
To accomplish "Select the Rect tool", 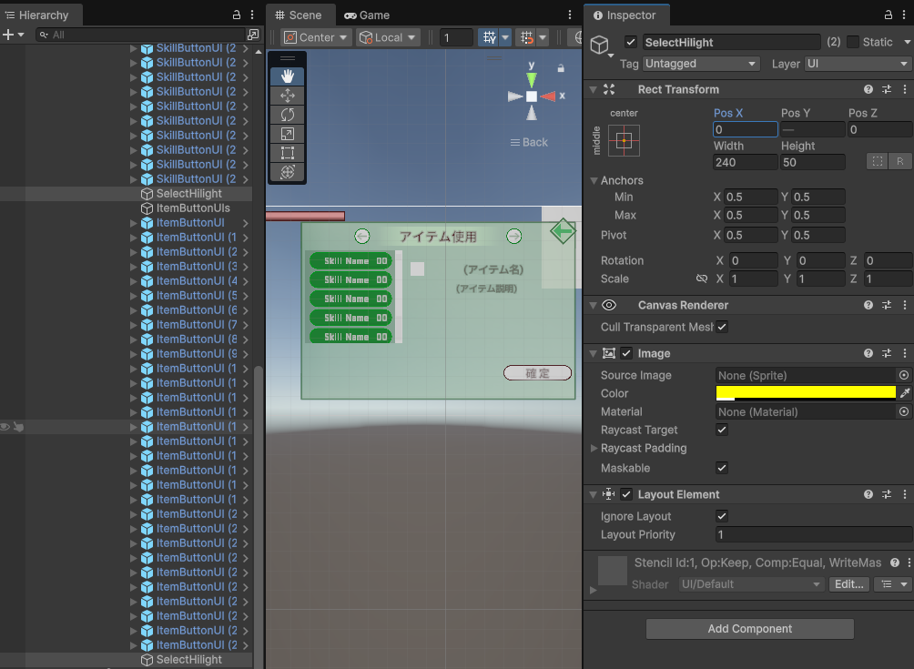I will point(287,153).
